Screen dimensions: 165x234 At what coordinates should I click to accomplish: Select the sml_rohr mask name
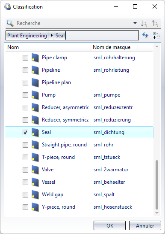pyautogui.click(x=103, y=145)
